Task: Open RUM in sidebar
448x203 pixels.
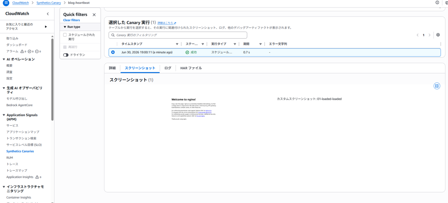Action: tap(10, 158)
